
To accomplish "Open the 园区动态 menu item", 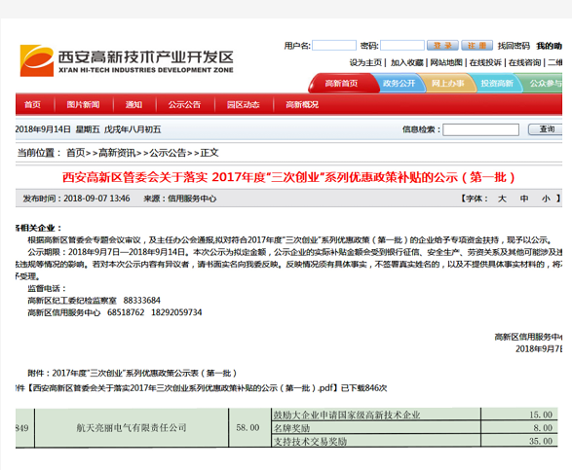I will pyautogui.click(x=244, y=105).
